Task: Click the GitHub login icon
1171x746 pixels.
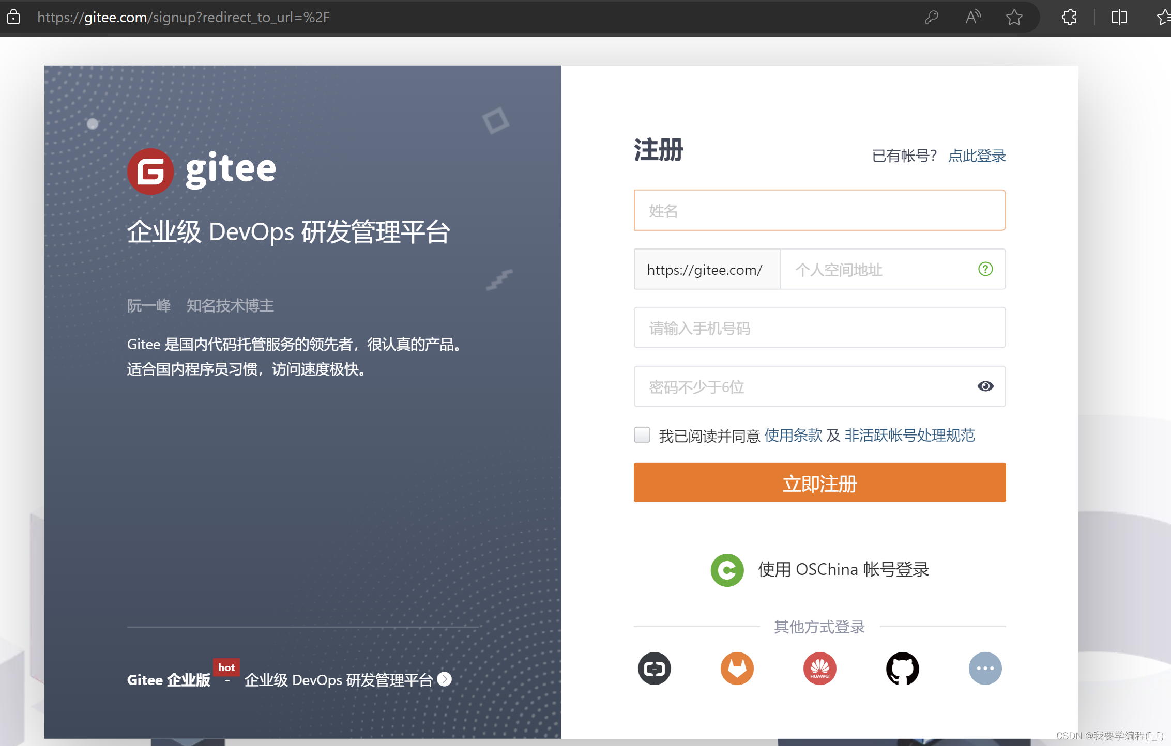Action: [x=902, y=668]
